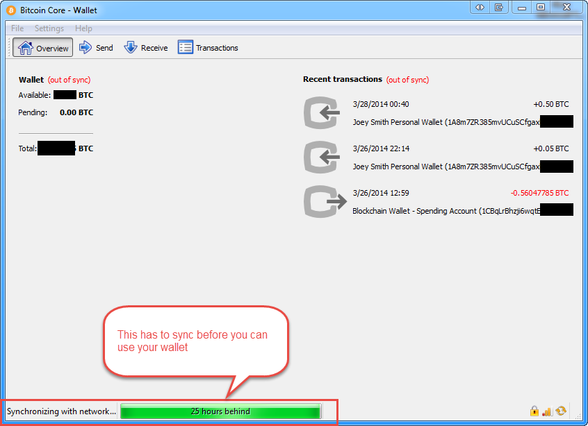This screenshot has width=588, height=426.
Task: Click the Pending 0.00 BTC value
Action: click(x=76, y=112)
